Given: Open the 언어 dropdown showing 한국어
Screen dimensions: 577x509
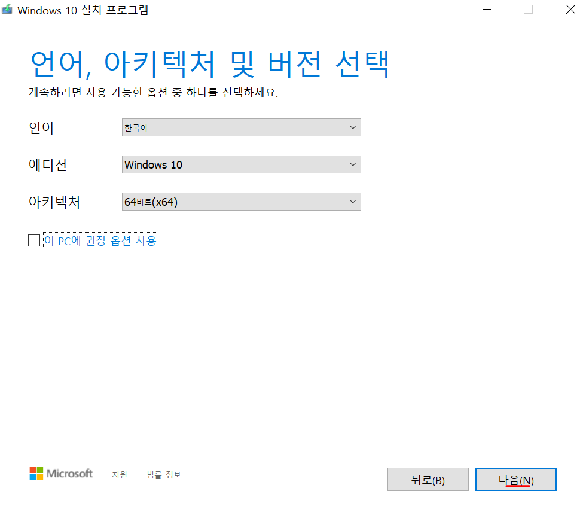Looking at the screenshot, I should (x=242, y=127).
